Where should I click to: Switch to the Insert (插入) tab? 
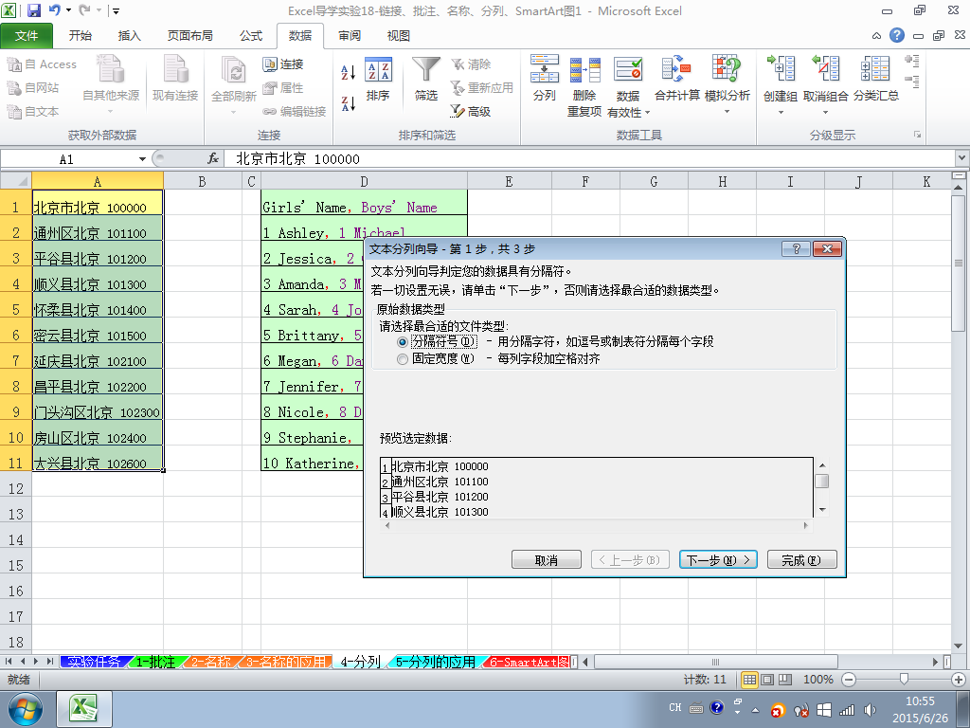pyautogui.click(x=129, y=36)
